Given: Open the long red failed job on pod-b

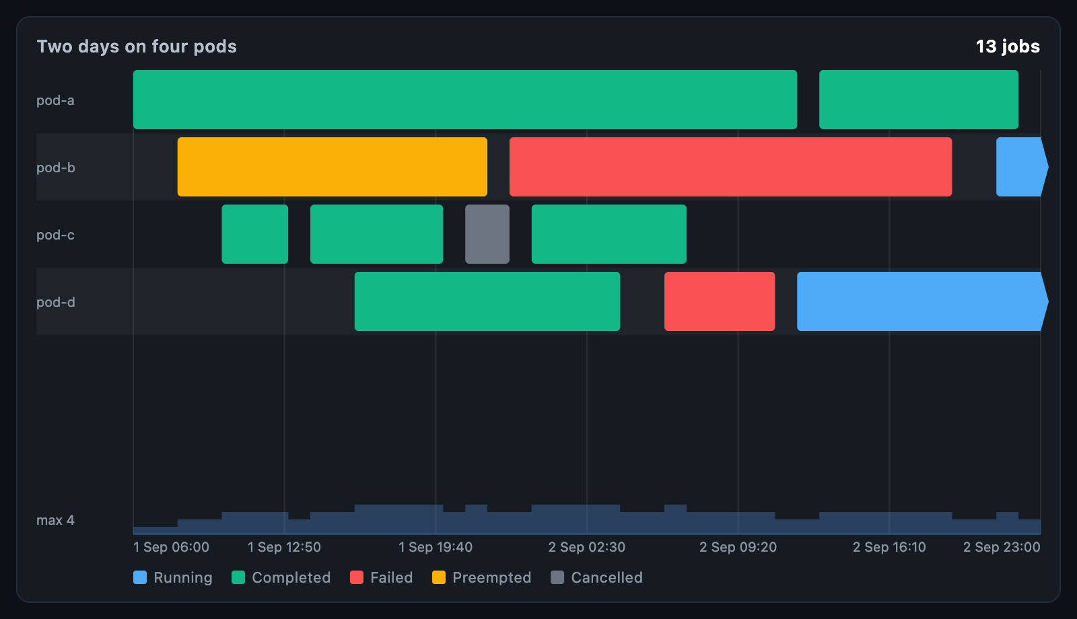Looking at the screenshot, I should [731, 167].
